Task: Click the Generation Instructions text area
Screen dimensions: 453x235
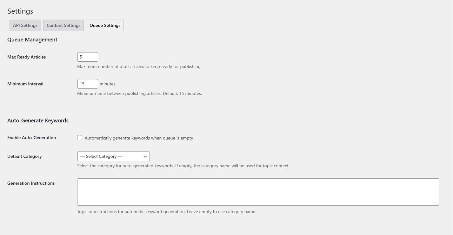Action: 258,192
